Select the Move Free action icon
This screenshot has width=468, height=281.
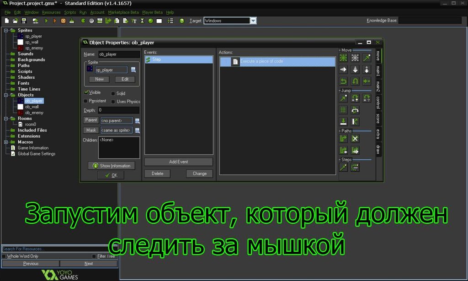(355, 58)
